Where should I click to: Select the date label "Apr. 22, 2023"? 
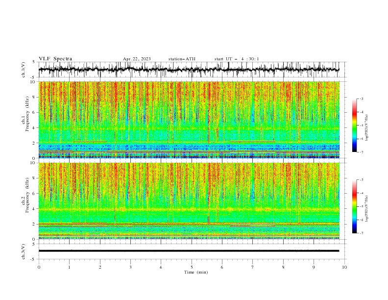(x=137, y=59)
